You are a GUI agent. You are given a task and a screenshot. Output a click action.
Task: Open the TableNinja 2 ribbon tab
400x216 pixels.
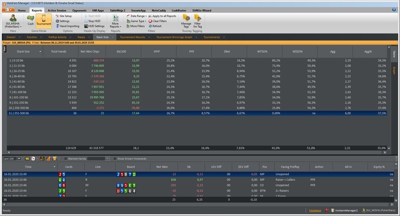pos(117,10)
